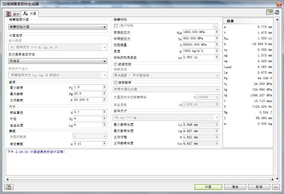284x194 pixels.
Task: Collapse the 结果 panel with « chevron
Action: point(277,20)
